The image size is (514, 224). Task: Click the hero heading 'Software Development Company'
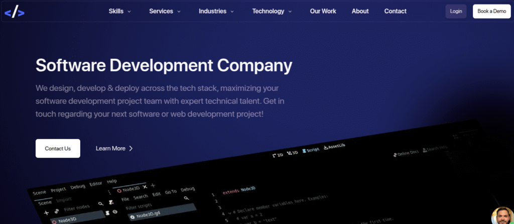click(x=164, y=65)
